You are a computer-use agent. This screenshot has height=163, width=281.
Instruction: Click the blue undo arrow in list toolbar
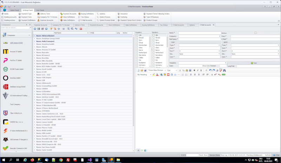coord(76,29)
